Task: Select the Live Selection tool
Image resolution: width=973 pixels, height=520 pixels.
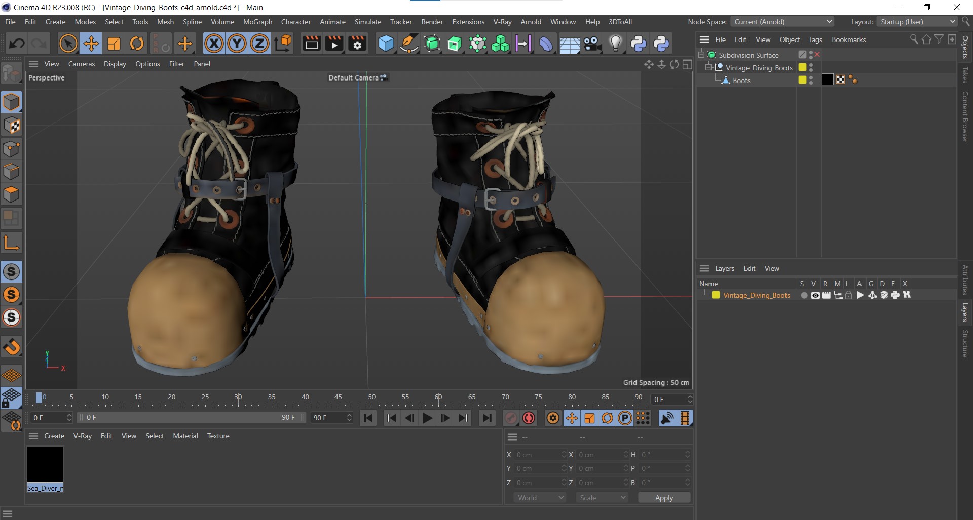Action: [x=68, y=44]
